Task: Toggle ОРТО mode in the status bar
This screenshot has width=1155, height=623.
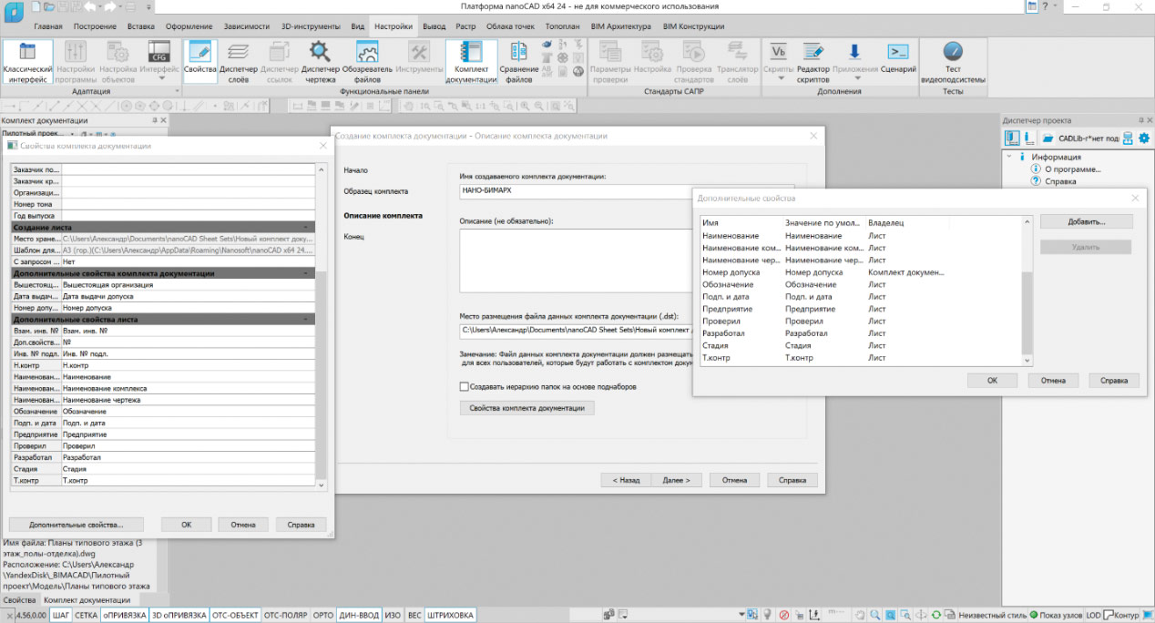Action: 323,616
